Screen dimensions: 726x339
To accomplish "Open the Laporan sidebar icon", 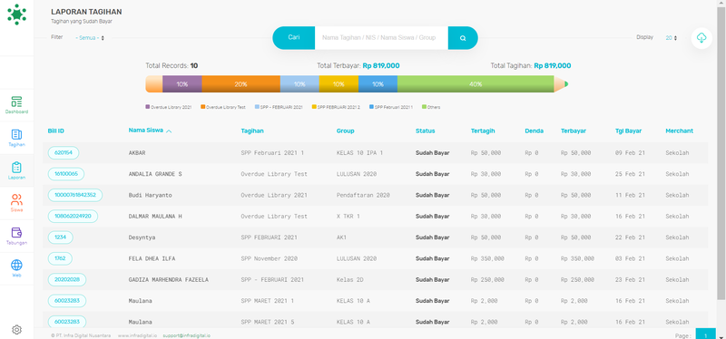I will pyautogui.click(x=16, y=170).
